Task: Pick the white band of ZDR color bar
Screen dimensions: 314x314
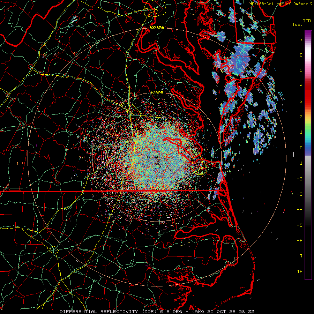Action: coord(308,52)
